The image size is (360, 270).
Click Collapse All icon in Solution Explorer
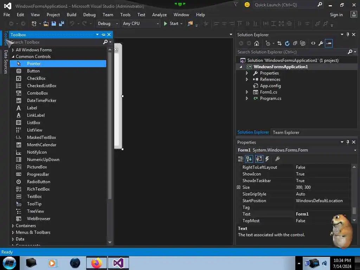pos(295,43)
